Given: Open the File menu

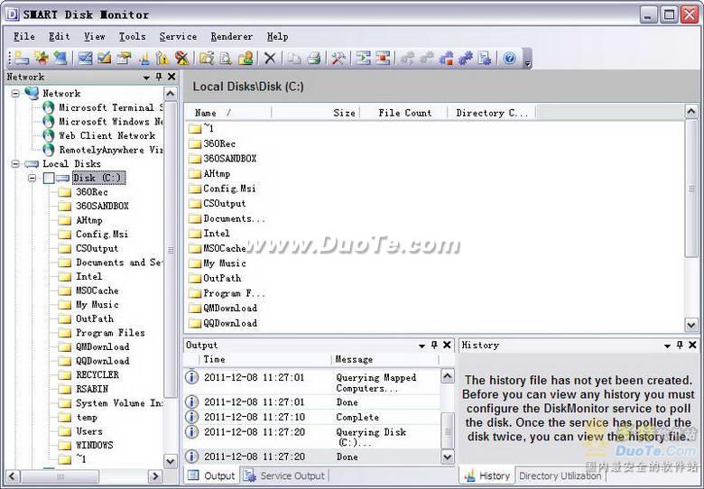Looking at the screenshot, I should pyautogui.click(x=24, y=37).
